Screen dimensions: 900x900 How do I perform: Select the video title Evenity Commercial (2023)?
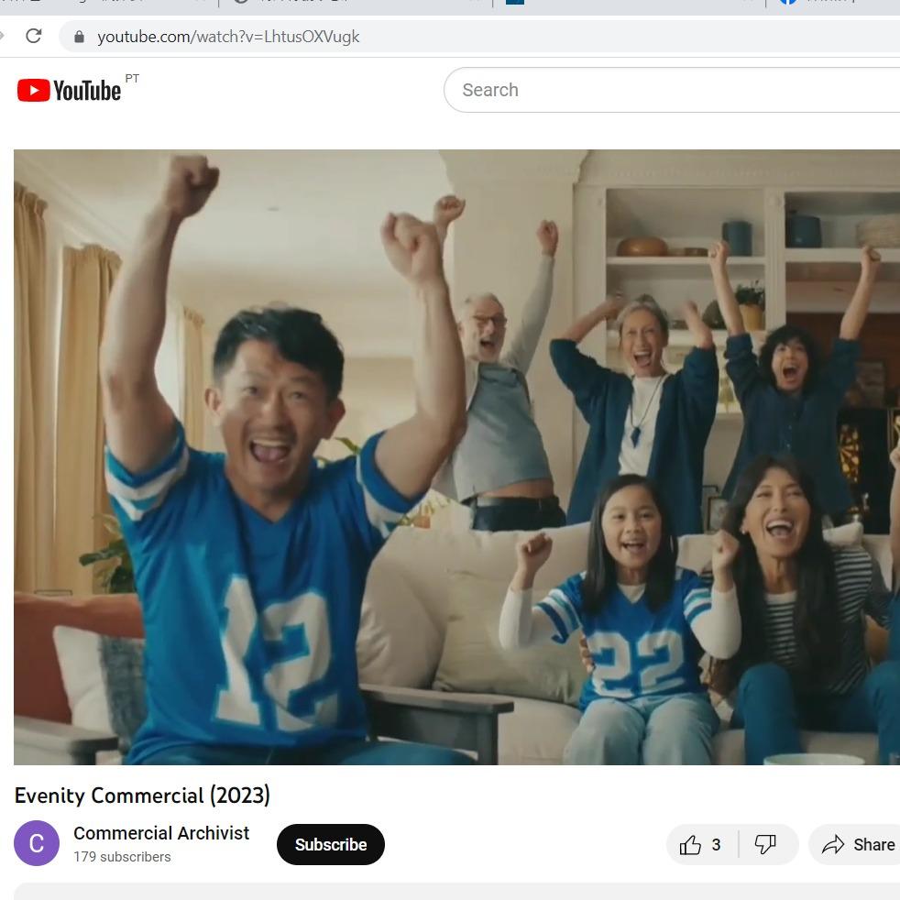tap(142, 796)
